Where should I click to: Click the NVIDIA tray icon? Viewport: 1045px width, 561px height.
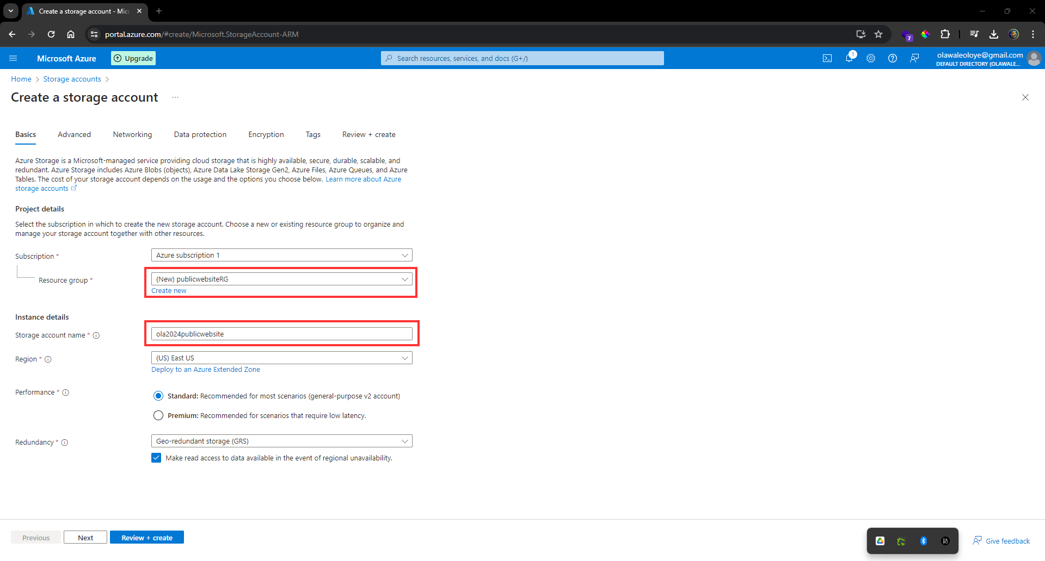coord(901,541)
